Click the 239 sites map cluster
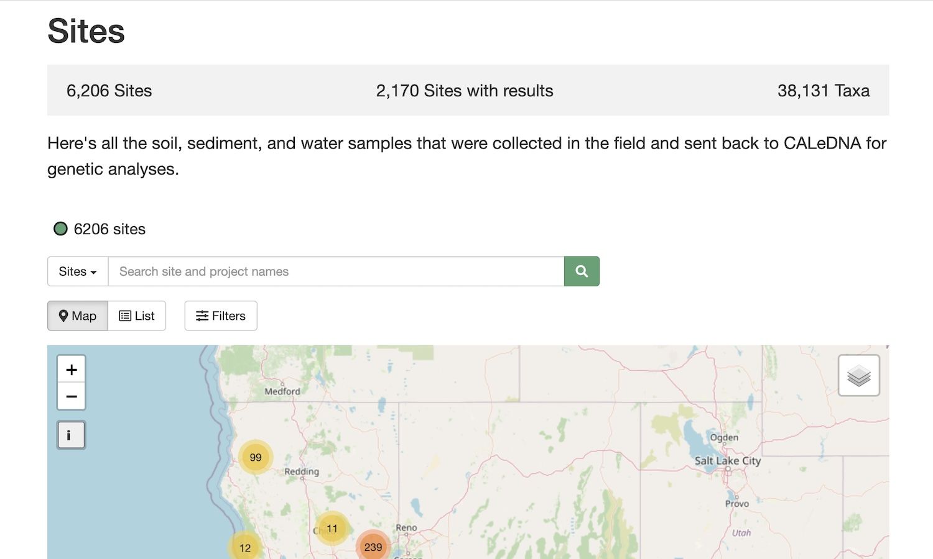Screen dimensions: 933x559 (x=373, y=547)
